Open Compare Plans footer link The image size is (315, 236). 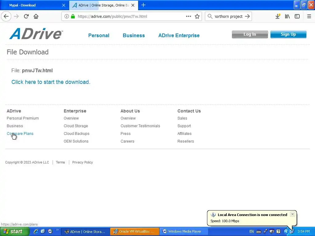point(20,133)
